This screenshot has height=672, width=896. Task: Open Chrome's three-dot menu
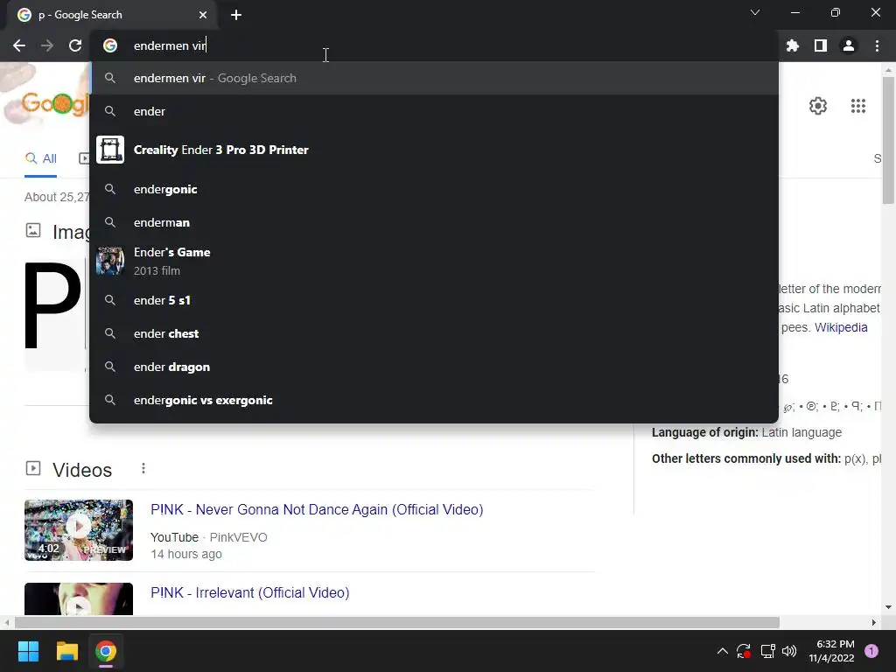coord(877,45)
